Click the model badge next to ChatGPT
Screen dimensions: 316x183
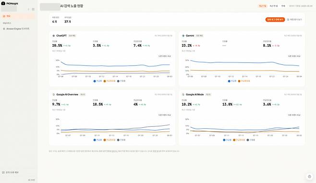[72, 36]
